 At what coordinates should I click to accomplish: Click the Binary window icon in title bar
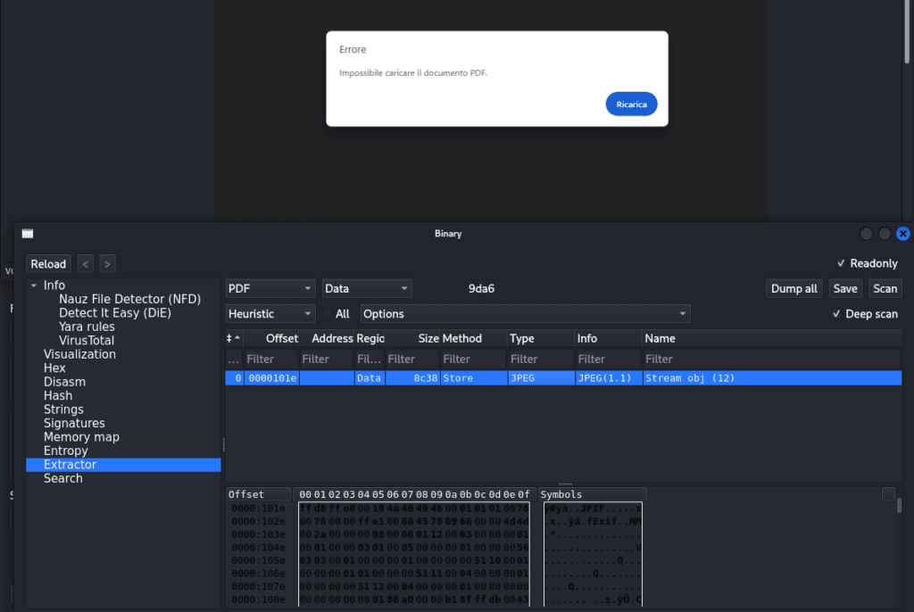pos(28,234)
